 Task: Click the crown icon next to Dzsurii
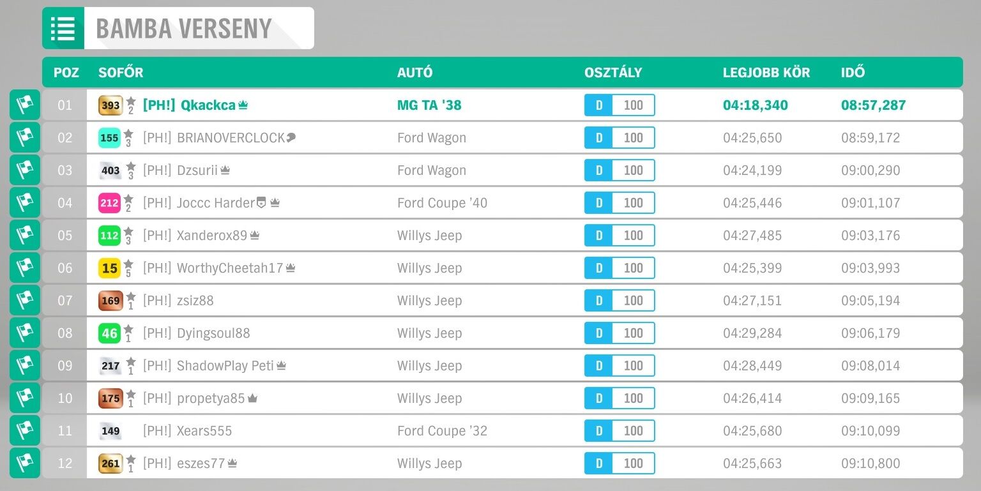pos(225,170)
